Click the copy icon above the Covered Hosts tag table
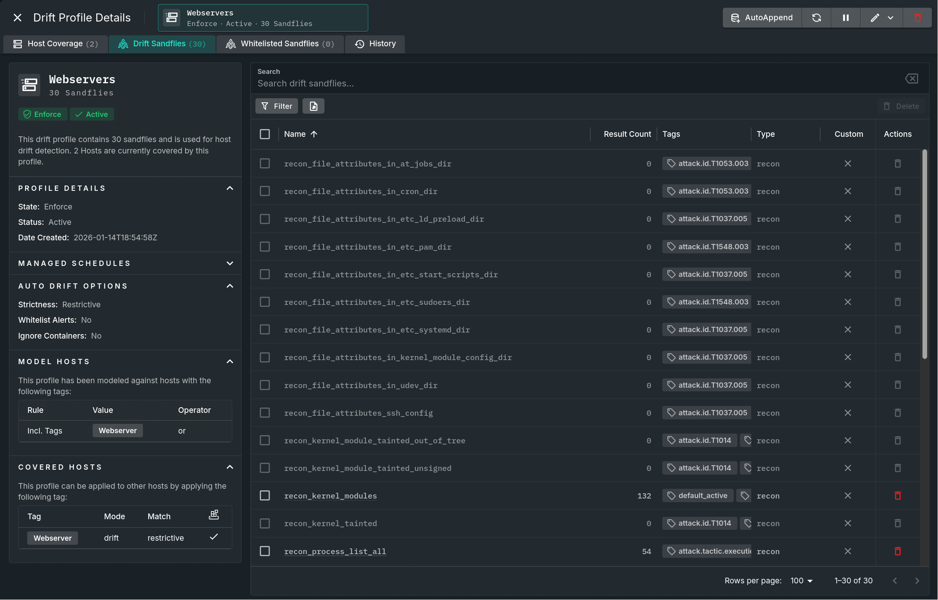The width and height of the screenshot is (938, 600). pos(214,514)
